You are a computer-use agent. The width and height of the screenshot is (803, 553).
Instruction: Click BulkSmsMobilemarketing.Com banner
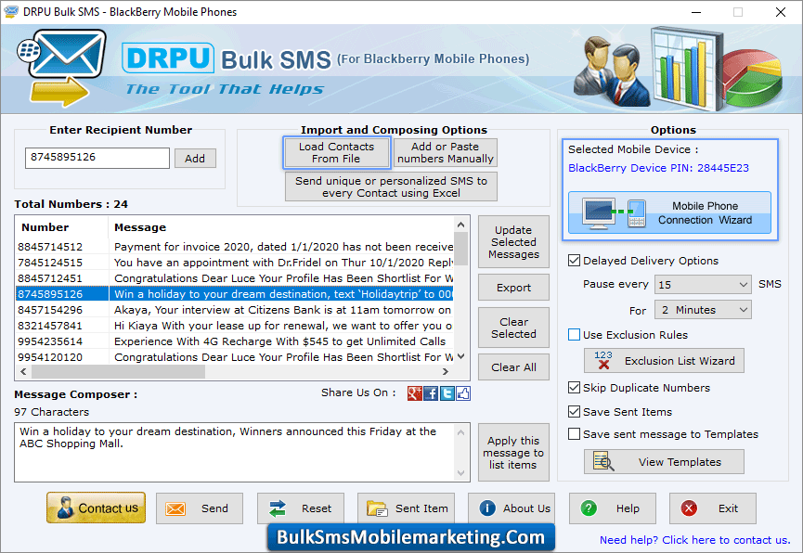pyautogui.click(x=410, y=537)
